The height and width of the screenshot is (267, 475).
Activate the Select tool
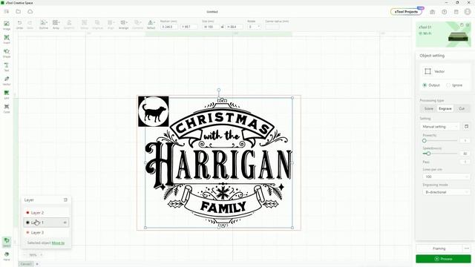coord(7,242)
